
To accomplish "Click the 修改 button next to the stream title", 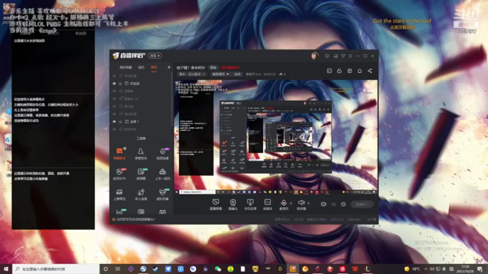I will tap(213, 68).
